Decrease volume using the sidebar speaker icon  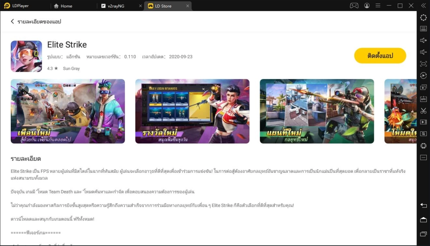coord(424,52)
